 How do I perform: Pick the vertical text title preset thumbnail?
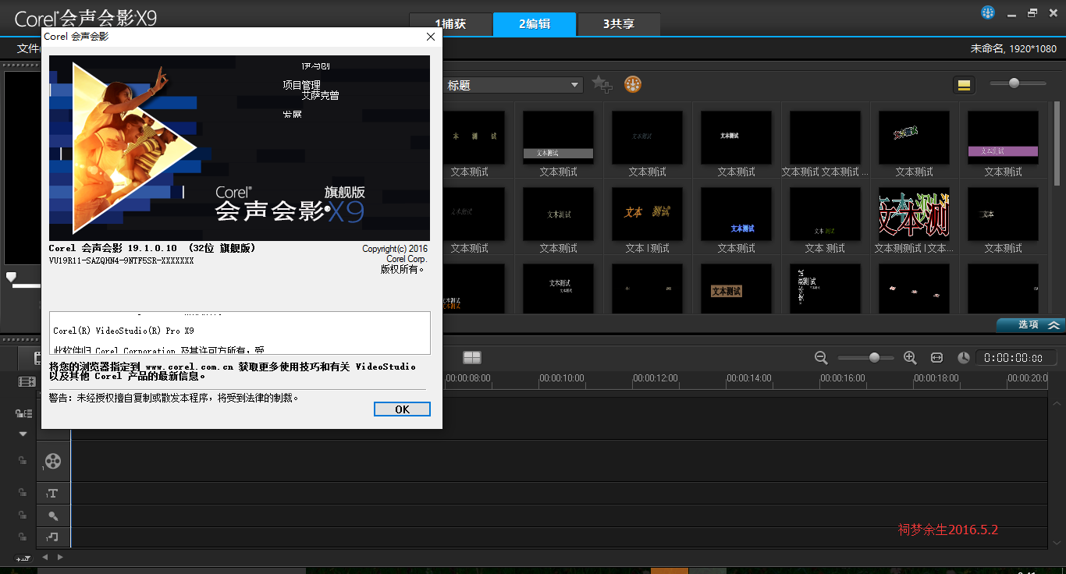pyautogui.click(x=825, y=289)
